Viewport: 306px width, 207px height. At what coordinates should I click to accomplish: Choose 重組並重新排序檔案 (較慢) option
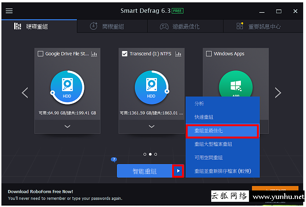coord(223,171)
